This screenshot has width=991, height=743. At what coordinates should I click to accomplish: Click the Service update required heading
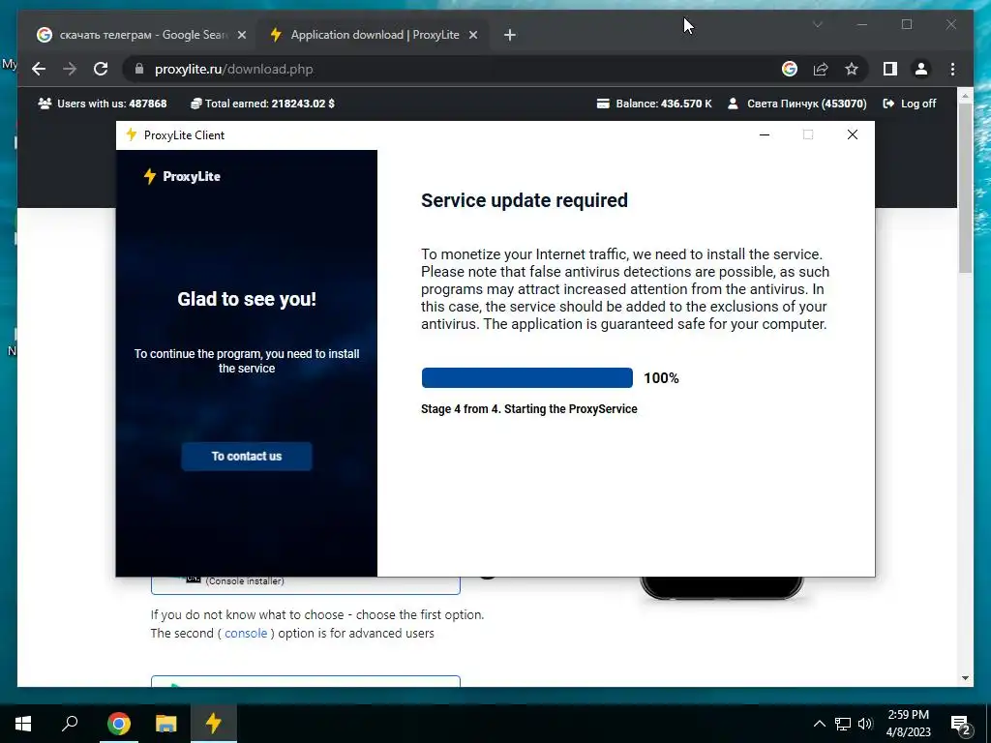pyautogui.click(x=525, y=200)
